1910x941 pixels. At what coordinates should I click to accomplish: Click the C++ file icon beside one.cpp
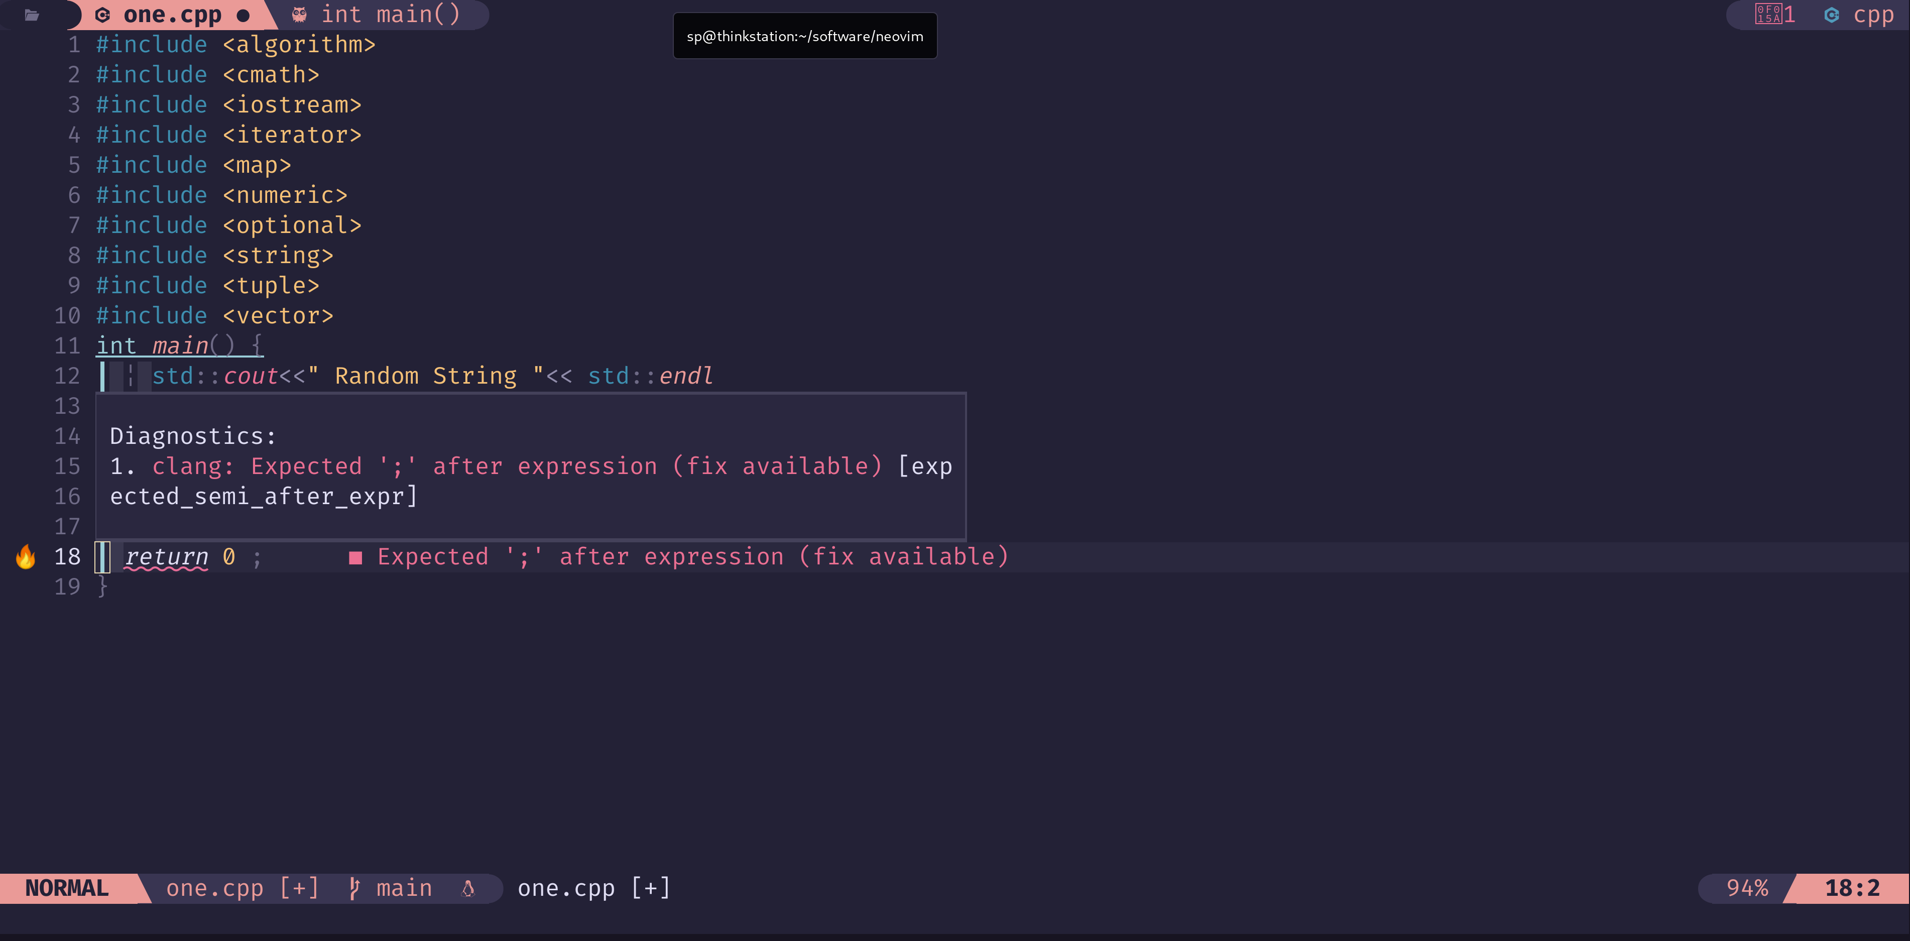coord(103,15)
